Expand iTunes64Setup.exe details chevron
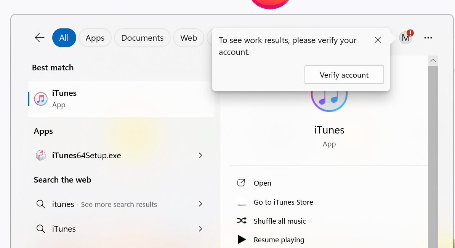Viewport: 455px width, 248px height. click(x=200, y=156)
